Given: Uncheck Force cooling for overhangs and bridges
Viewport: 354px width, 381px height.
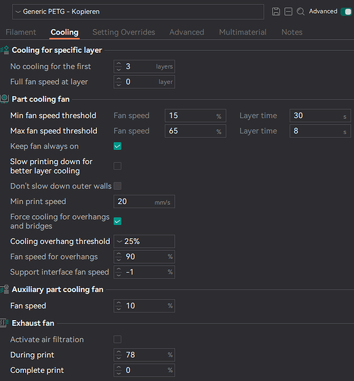Looking at the screenshot, I should click(117, 221).
